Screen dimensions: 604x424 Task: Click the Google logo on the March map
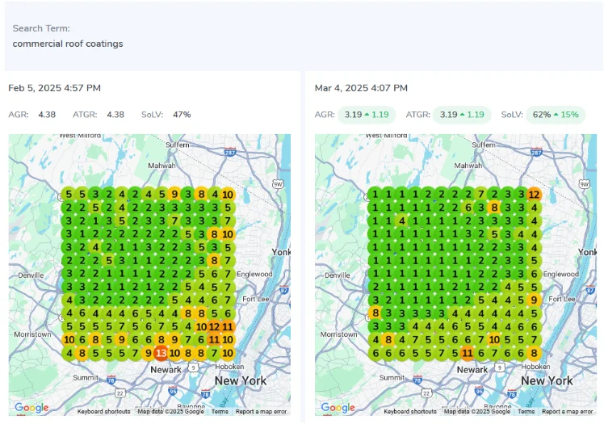338,408
